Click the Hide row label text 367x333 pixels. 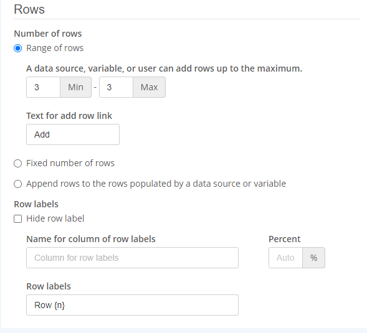(55, 218)
